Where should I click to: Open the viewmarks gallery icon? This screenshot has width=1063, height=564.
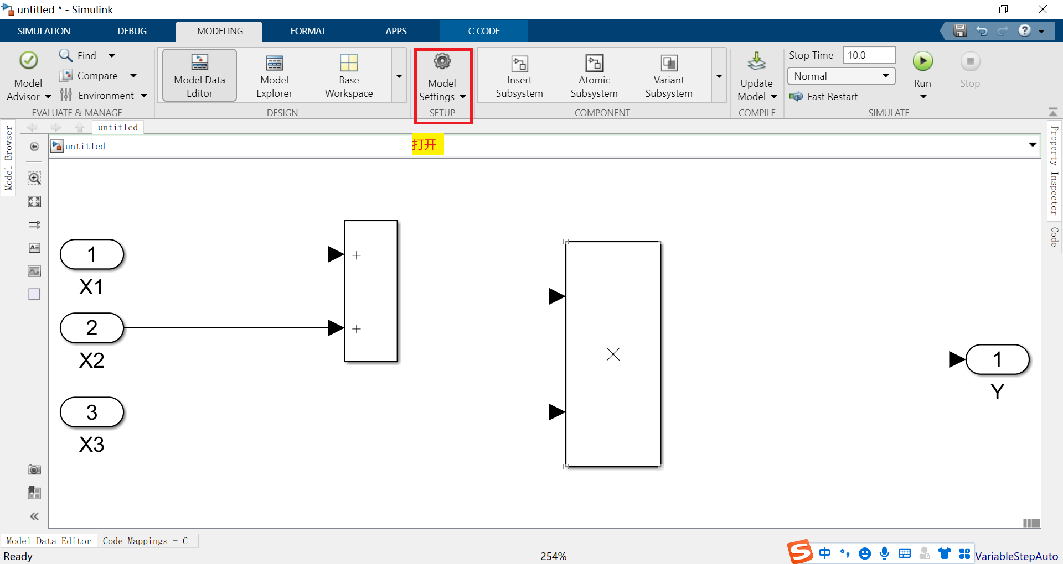point(34,493)
